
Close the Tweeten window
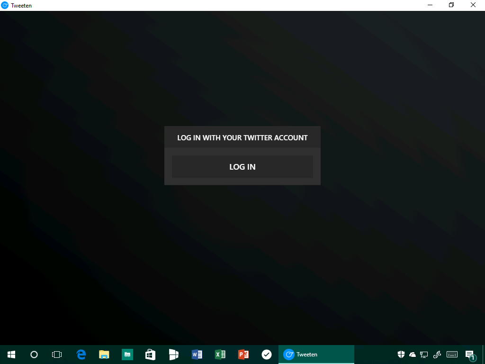tap(473, 5)
